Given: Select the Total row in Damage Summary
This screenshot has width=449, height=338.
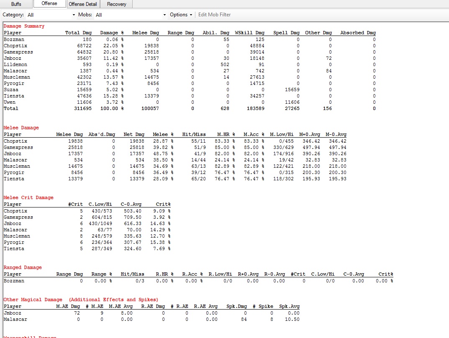Looking at the screenshot, I should (11, 108).
